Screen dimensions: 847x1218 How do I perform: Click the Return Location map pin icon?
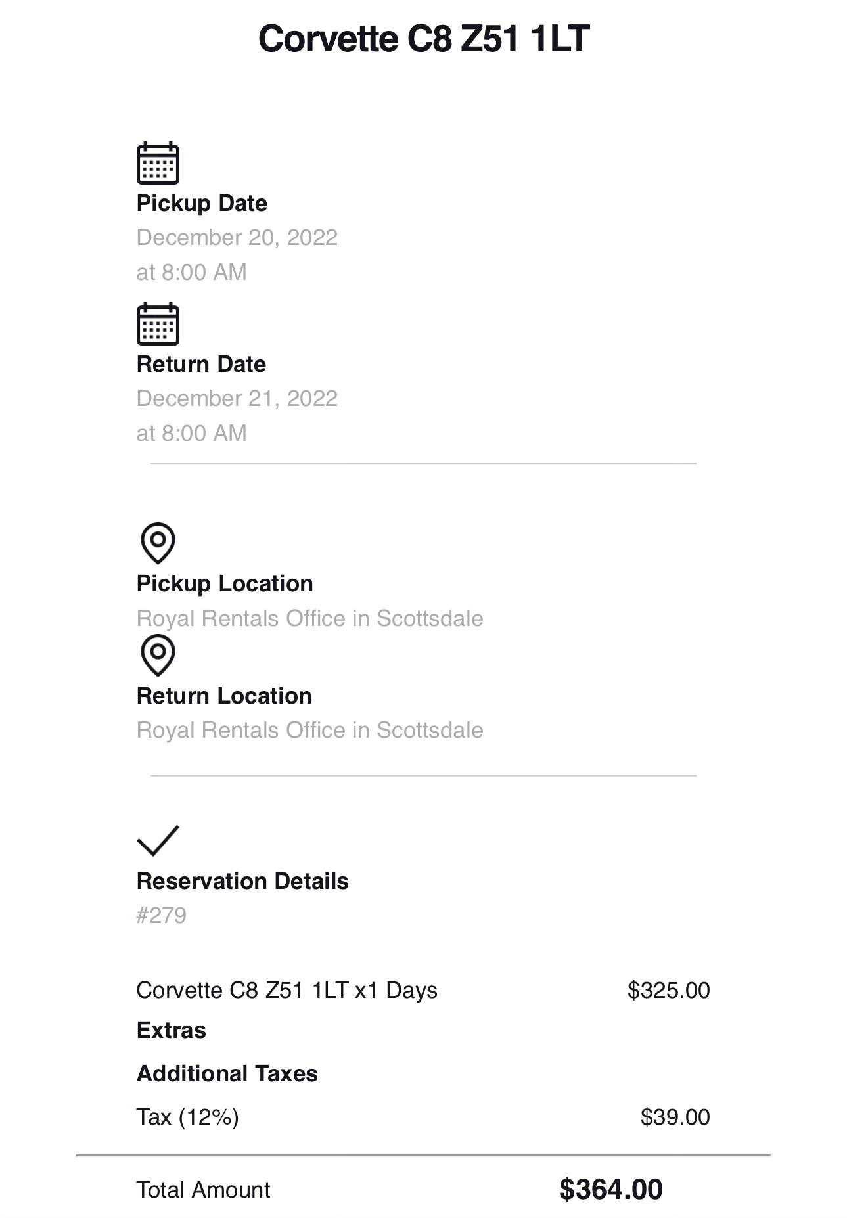pyautogui.click(x=158, y=655)
